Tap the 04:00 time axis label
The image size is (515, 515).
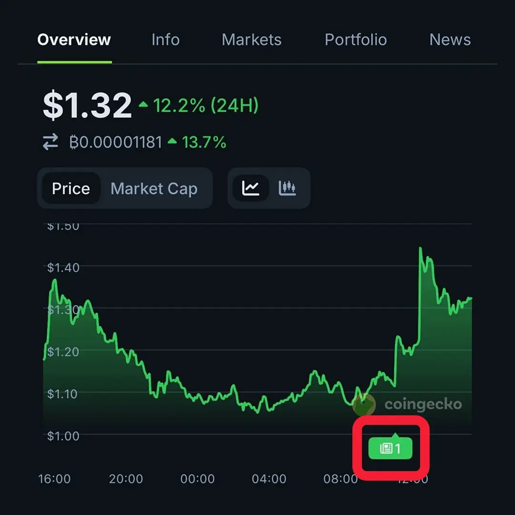(269, 479)
